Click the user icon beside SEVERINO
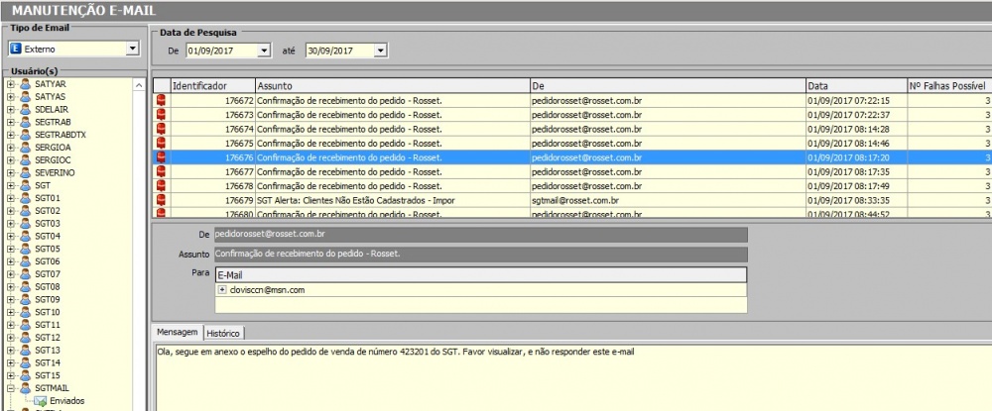This screenshot has width=992, height=411. point(26,172)
